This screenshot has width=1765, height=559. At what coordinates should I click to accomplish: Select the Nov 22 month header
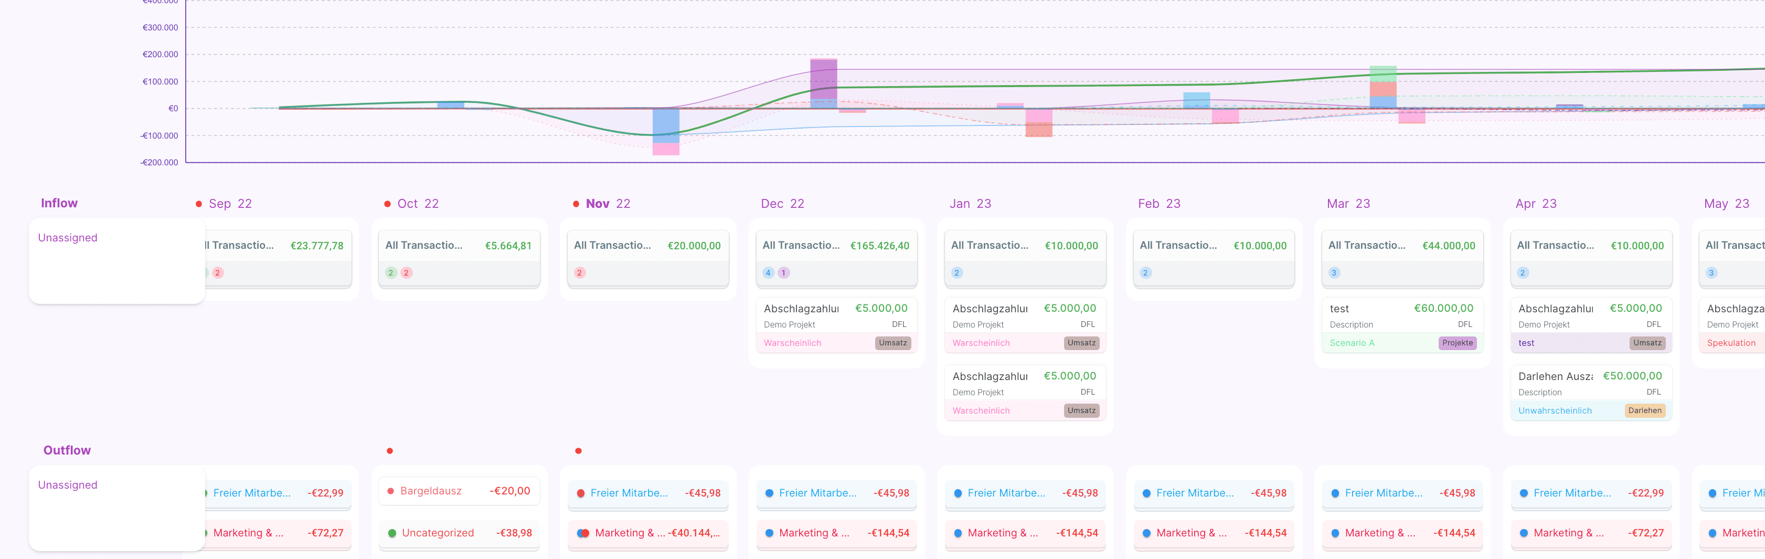[607, 204]
